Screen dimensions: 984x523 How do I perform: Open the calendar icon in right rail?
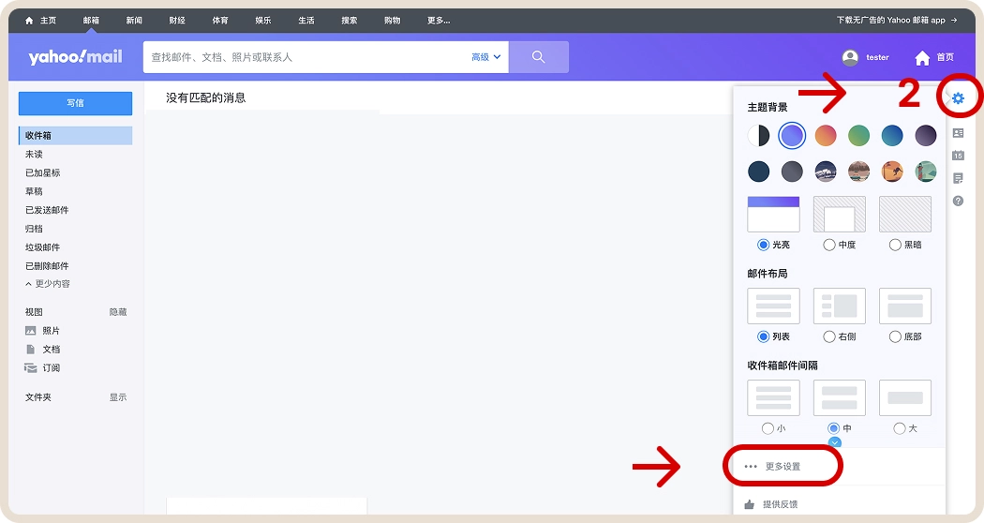[x=958, y=155]
